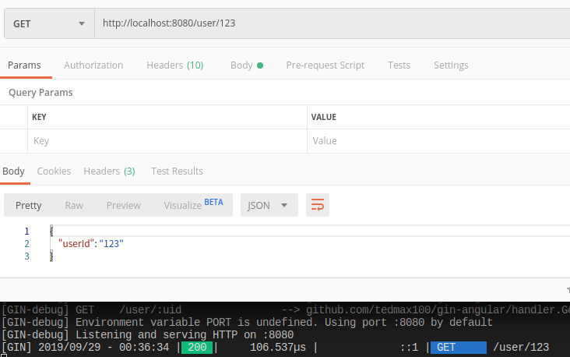
Task: Open the request Body tab
Action: click(x=246, y=65)
